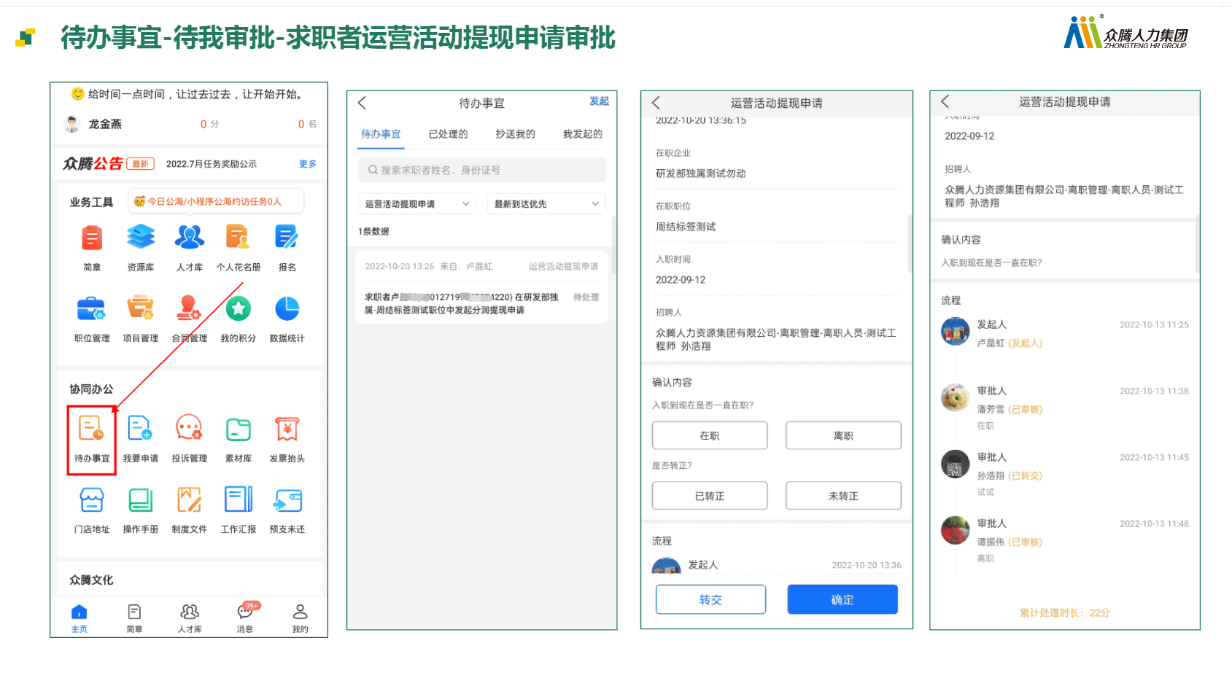1232x689 pixels.
Task: Click the 确定 button
Action: coord(842,599)
